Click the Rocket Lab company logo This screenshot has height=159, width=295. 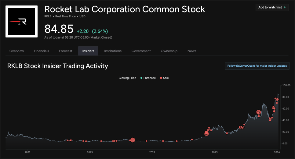(21, 21)
